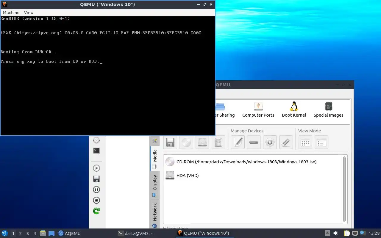
Task: Open the Special Images chip icon
Action: (x=328, y=109)
